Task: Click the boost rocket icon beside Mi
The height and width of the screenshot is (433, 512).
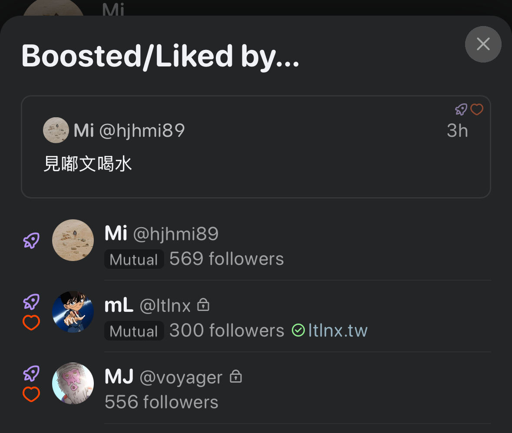Action: pos(31,240)
